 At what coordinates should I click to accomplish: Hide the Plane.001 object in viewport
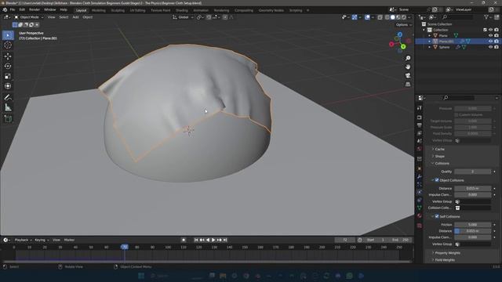click(x=490, y=42)
